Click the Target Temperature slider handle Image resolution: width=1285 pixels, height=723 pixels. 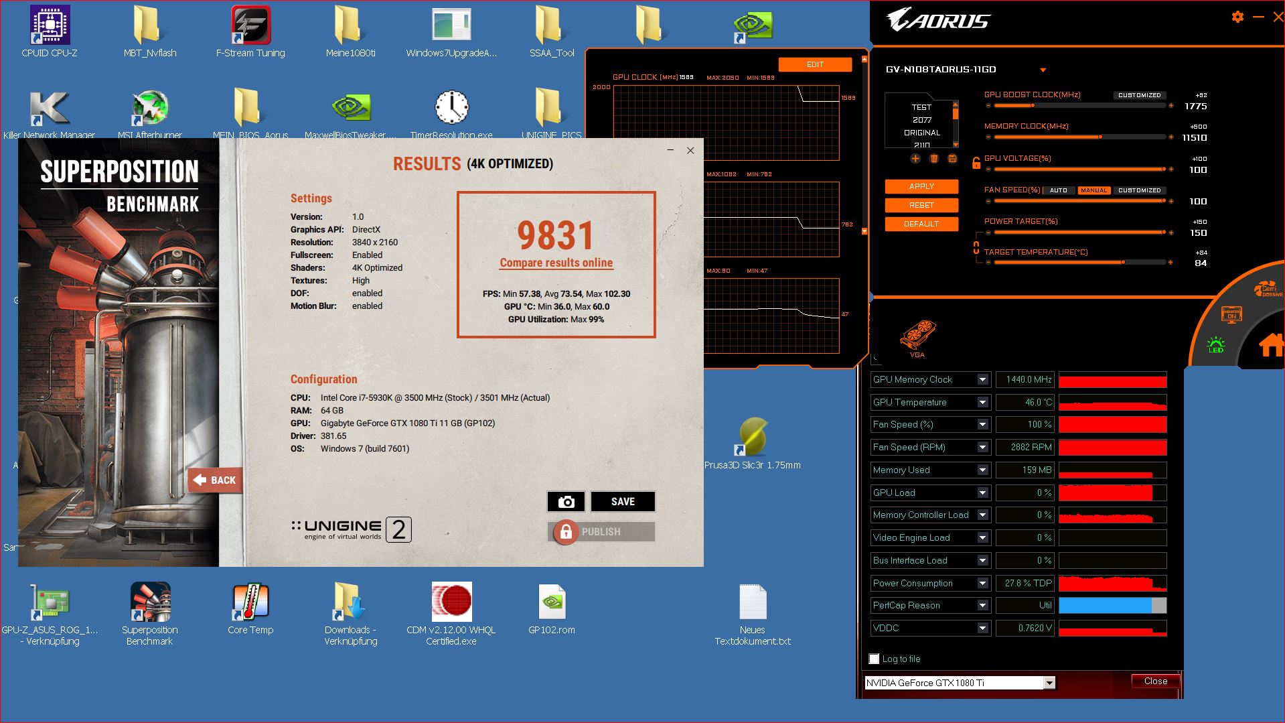[x=1123, y=263]
